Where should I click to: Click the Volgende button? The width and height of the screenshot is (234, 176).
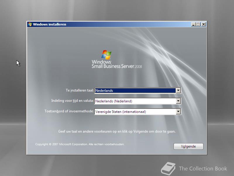pyautogui.click(x=188, y=146)
